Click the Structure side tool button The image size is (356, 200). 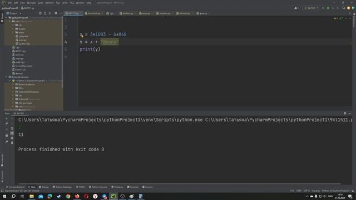(2, 177)
